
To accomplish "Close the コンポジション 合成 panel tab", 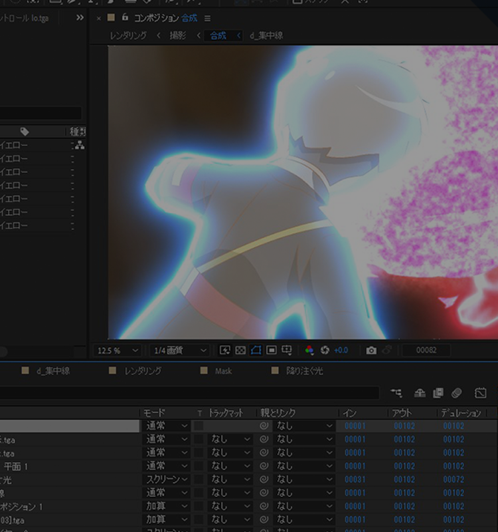I will 98,19.
